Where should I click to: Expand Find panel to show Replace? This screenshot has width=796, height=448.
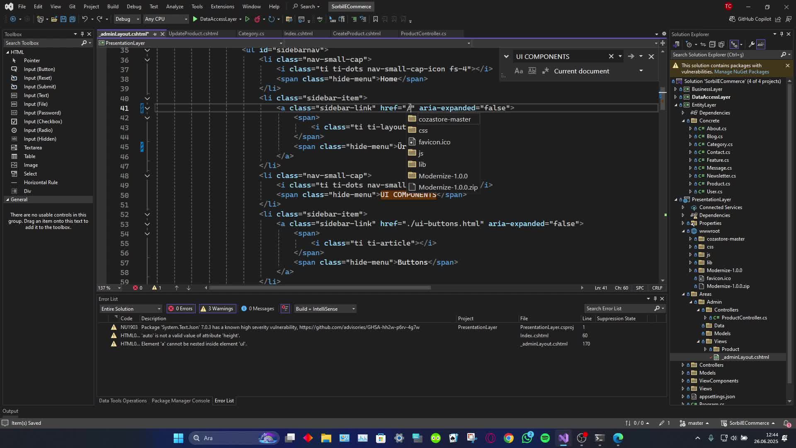click(x=506, y=56)
